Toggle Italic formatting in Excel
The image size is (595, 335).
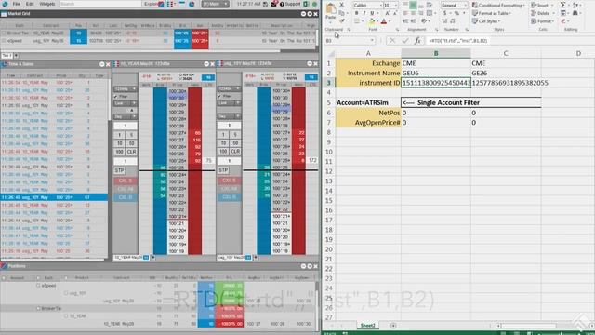coord(364,13)
